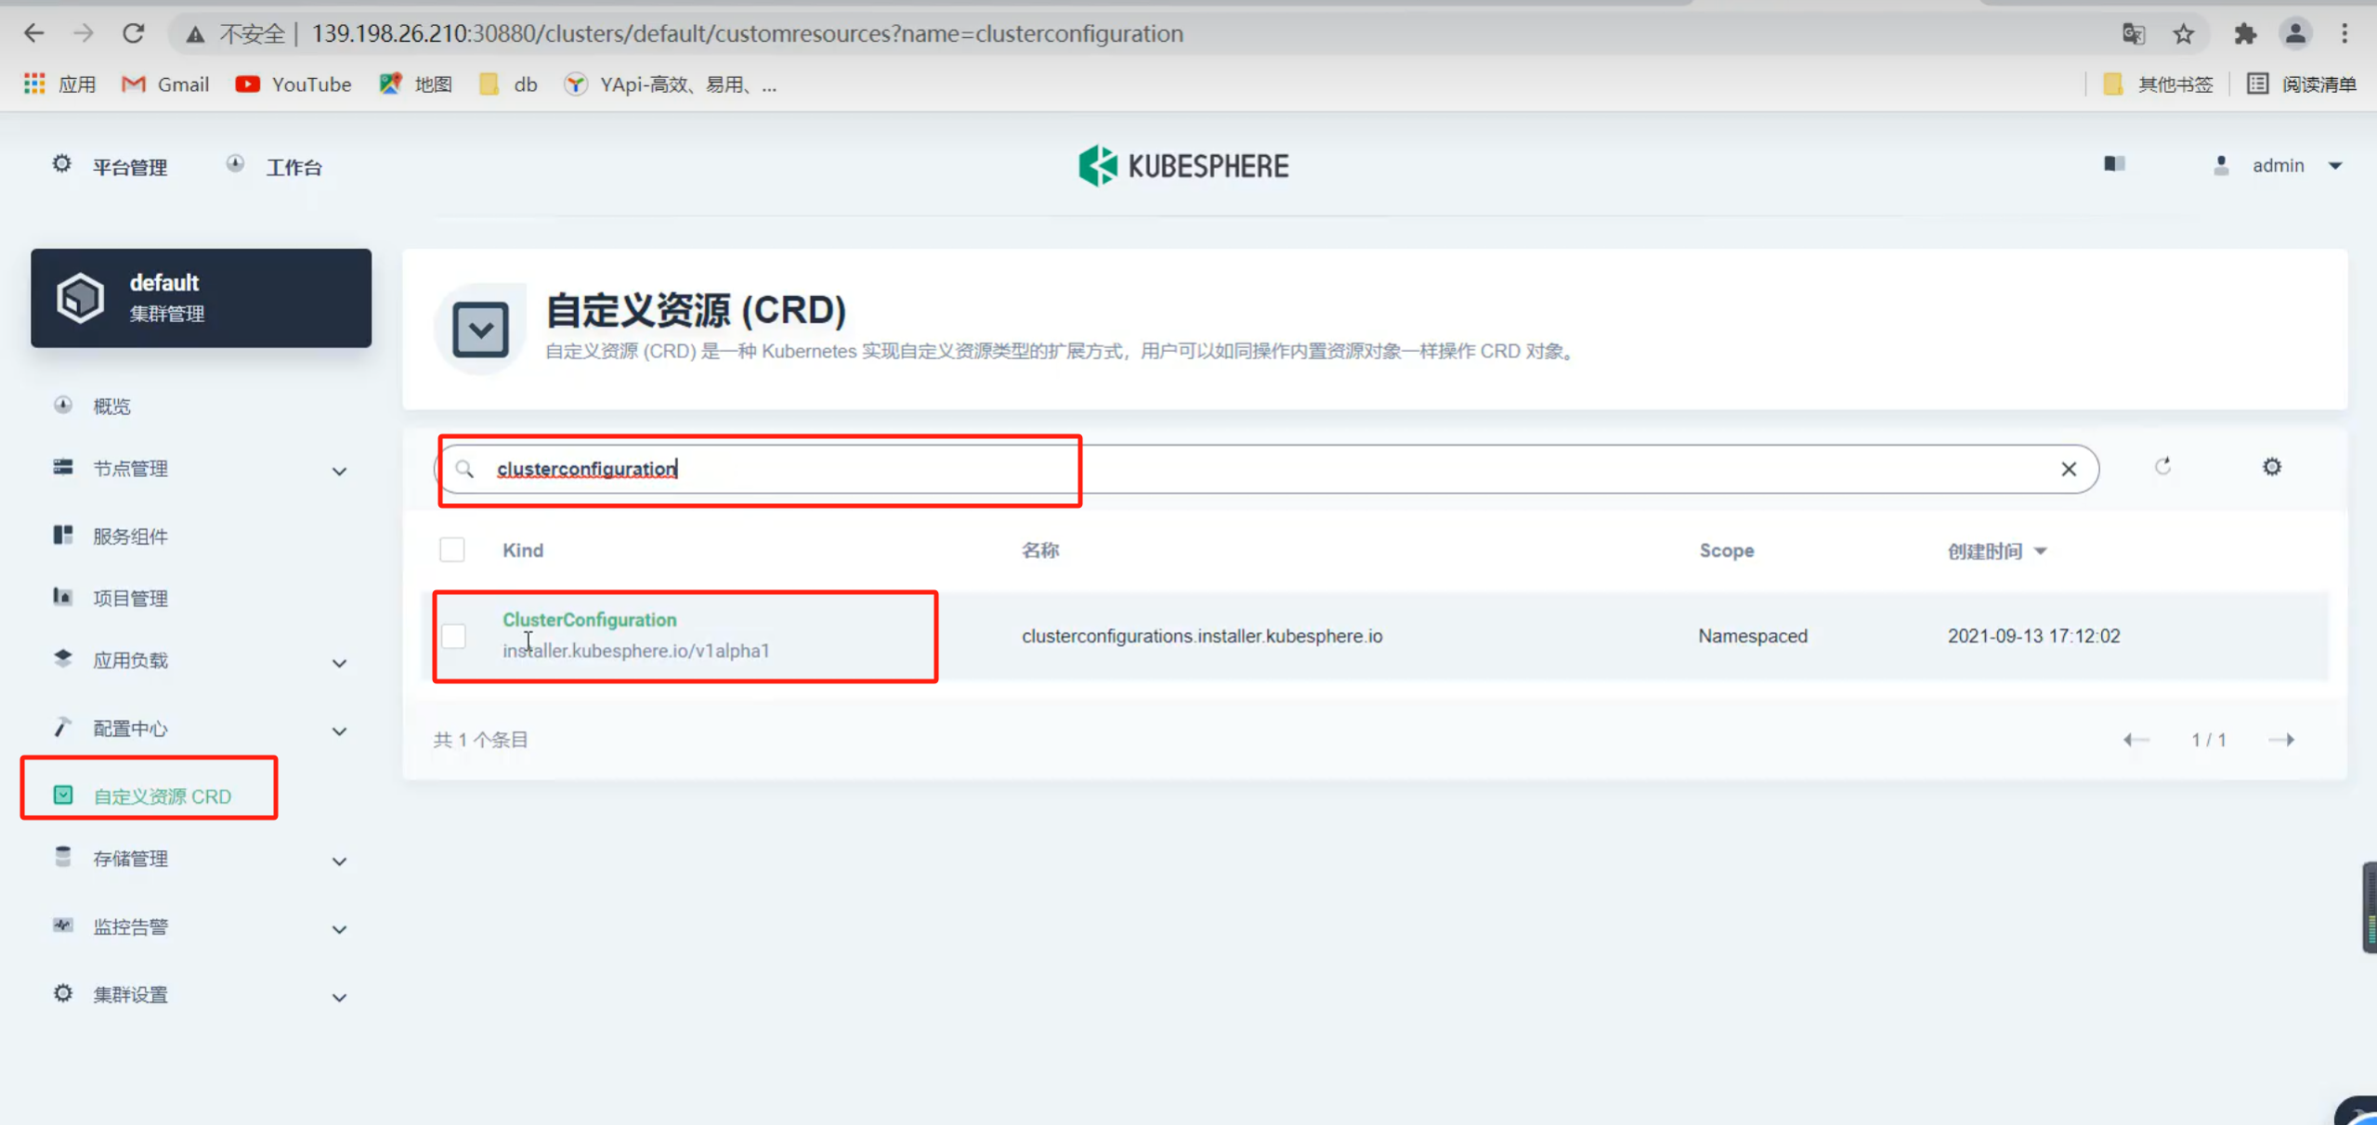Click the CRD page header icon
This screenshot has width=2377, height=1125.
[x=480, y=329]
